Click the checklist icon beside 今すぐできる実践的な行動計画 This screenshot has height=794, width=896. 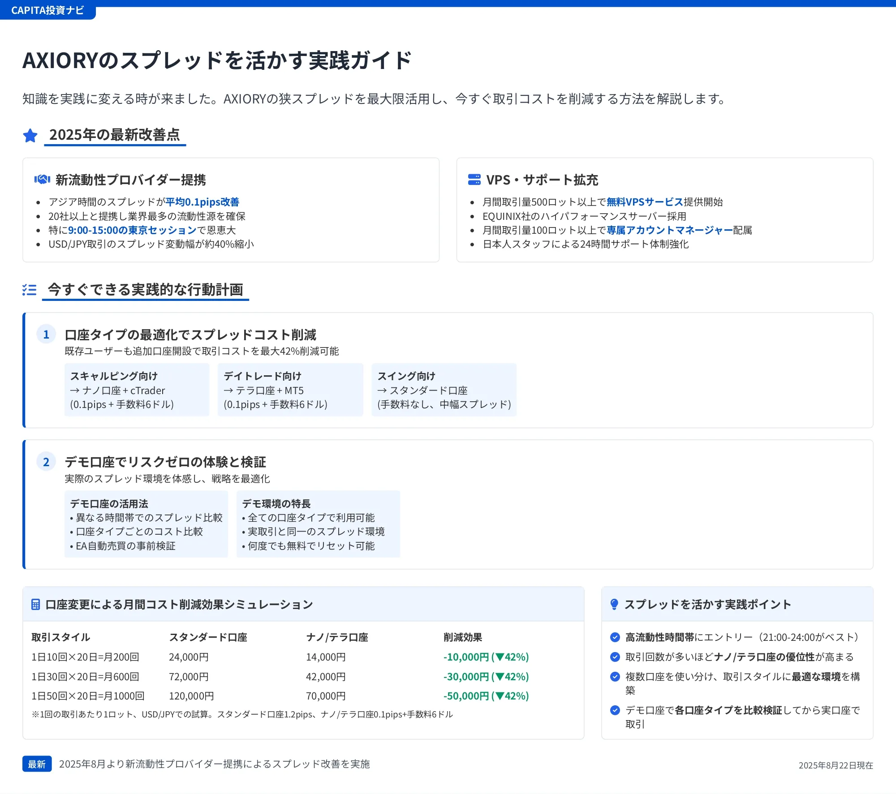point(30,290)
